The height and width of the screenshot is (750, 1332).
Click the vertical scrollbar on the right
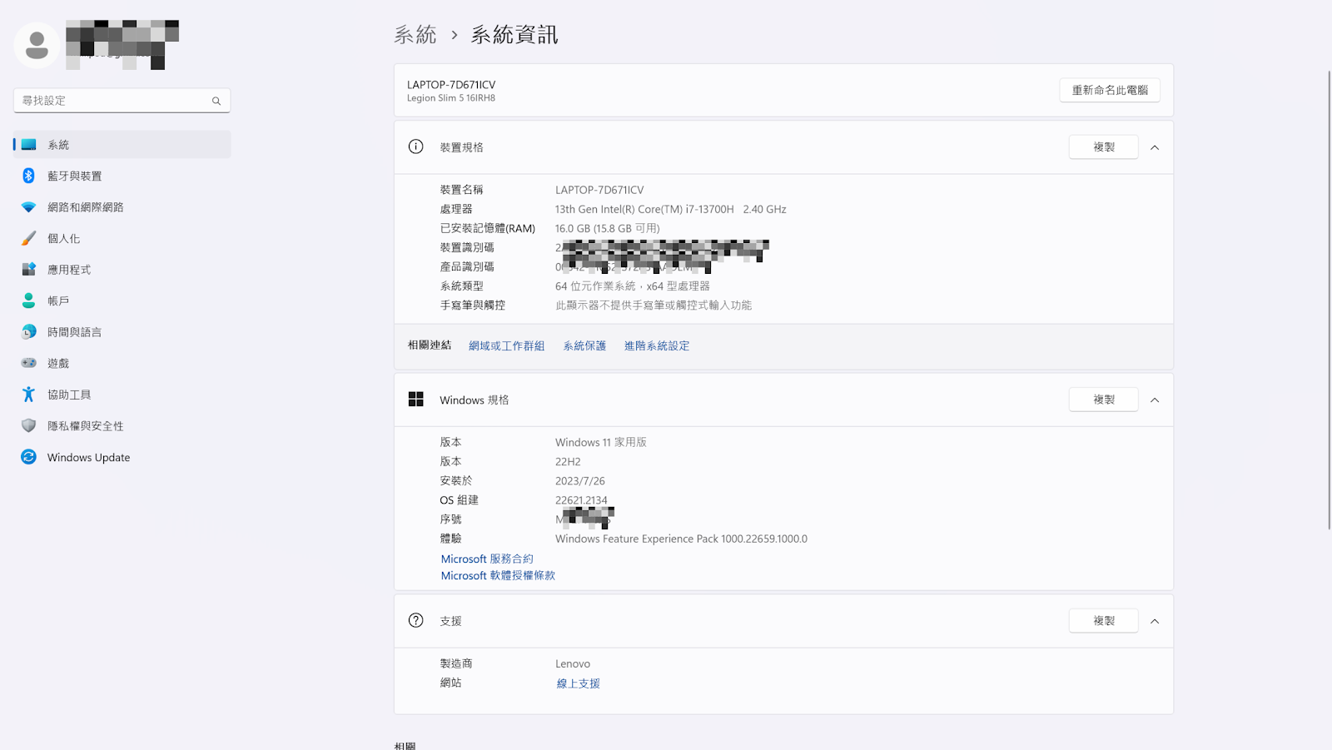[1329, 300]
